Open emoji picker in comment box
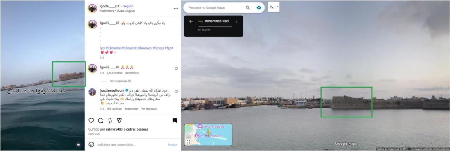The width and height of the screenshot is (450, 151). [x=91, y=145]
